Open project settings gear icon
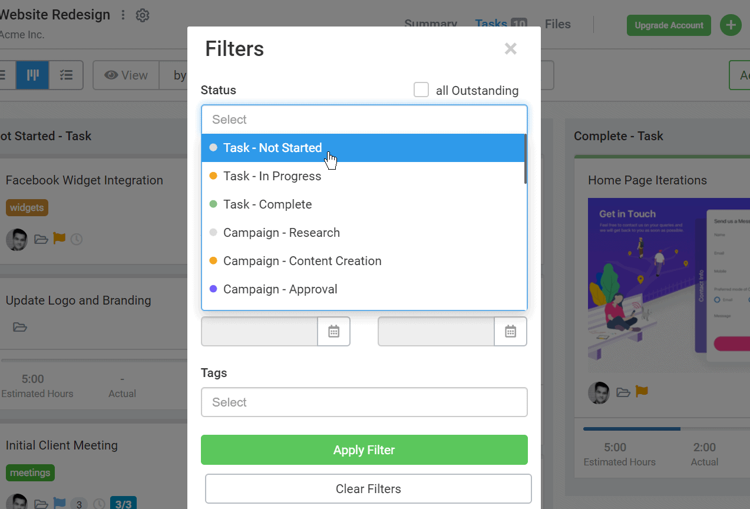The width and height of the screenshot is (750, 509). point(143,15)
